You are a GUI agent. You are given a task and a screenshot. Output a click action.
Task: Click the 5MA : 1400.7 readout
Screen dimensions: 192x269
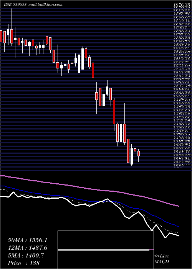26,256
